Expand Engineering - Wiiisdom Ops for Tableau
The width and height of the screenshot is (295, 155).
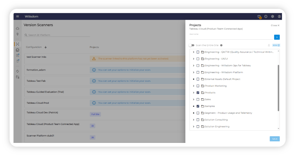pyautogui.click(x=194, y=65)
